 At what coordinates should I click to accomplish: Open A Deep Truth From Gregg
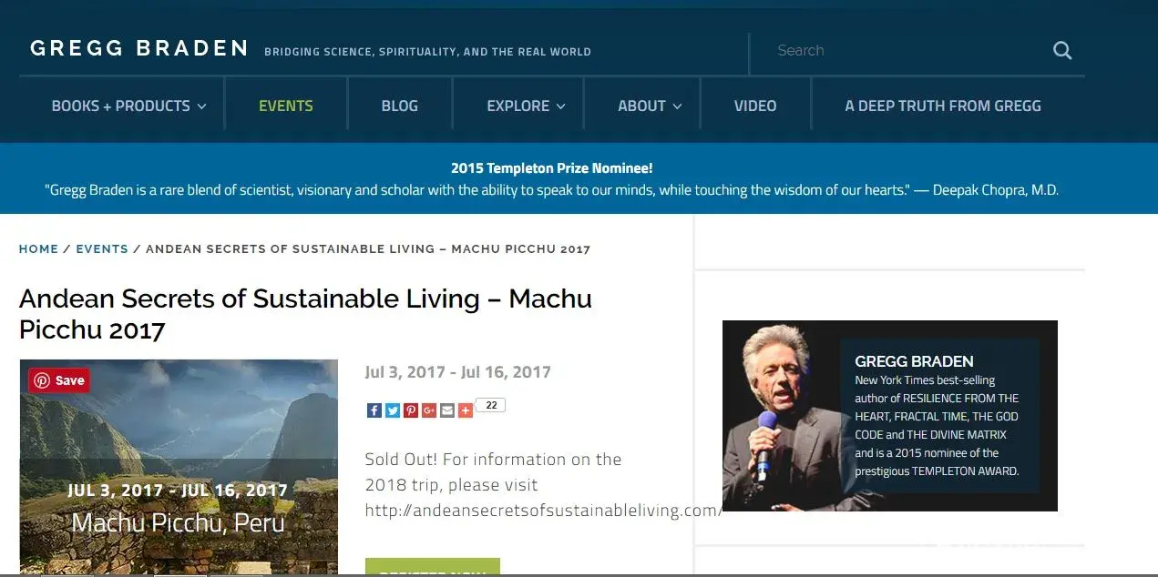(943, 106)
